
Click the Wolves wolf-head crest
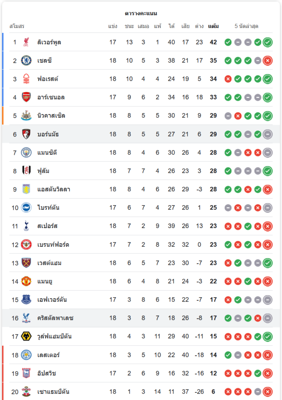(26, 336)
